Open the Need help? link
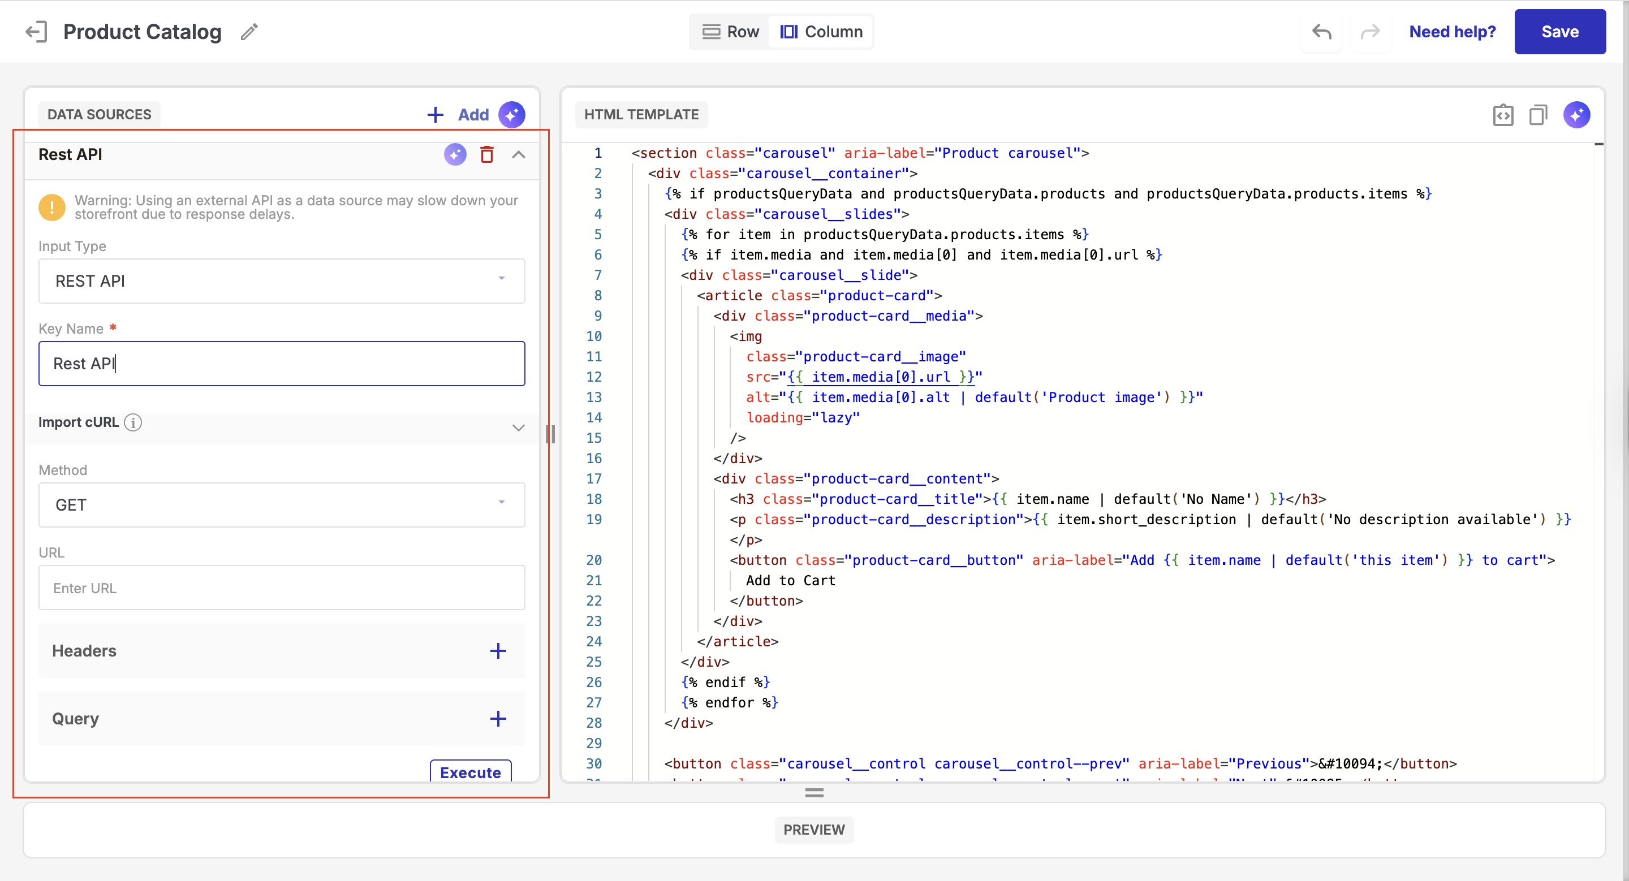 [1452, 32]
